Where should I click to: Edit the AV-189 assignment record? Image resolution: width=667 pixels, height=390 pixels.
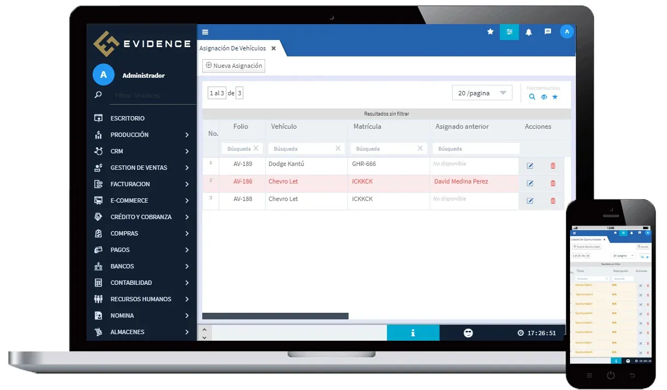coord(530,165)
